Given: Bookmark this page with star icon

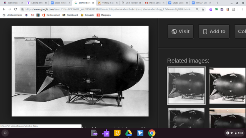Looking at the screenshot, I should point(203,9).
